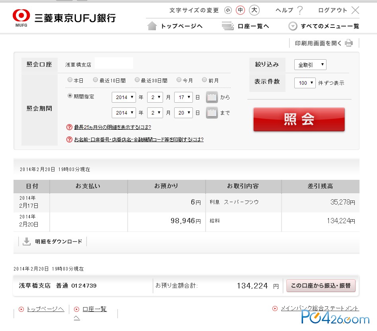Open すべてのメニュー一覧

[x=330, y=26]
